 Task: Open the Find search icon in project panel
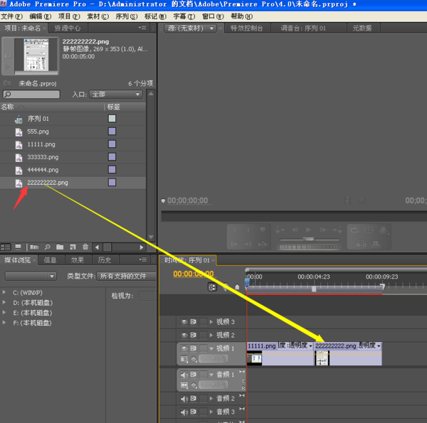click(47, 247)
